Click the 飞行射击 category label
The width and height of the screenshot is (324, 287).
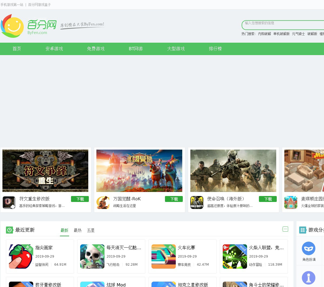coord(113,265)
